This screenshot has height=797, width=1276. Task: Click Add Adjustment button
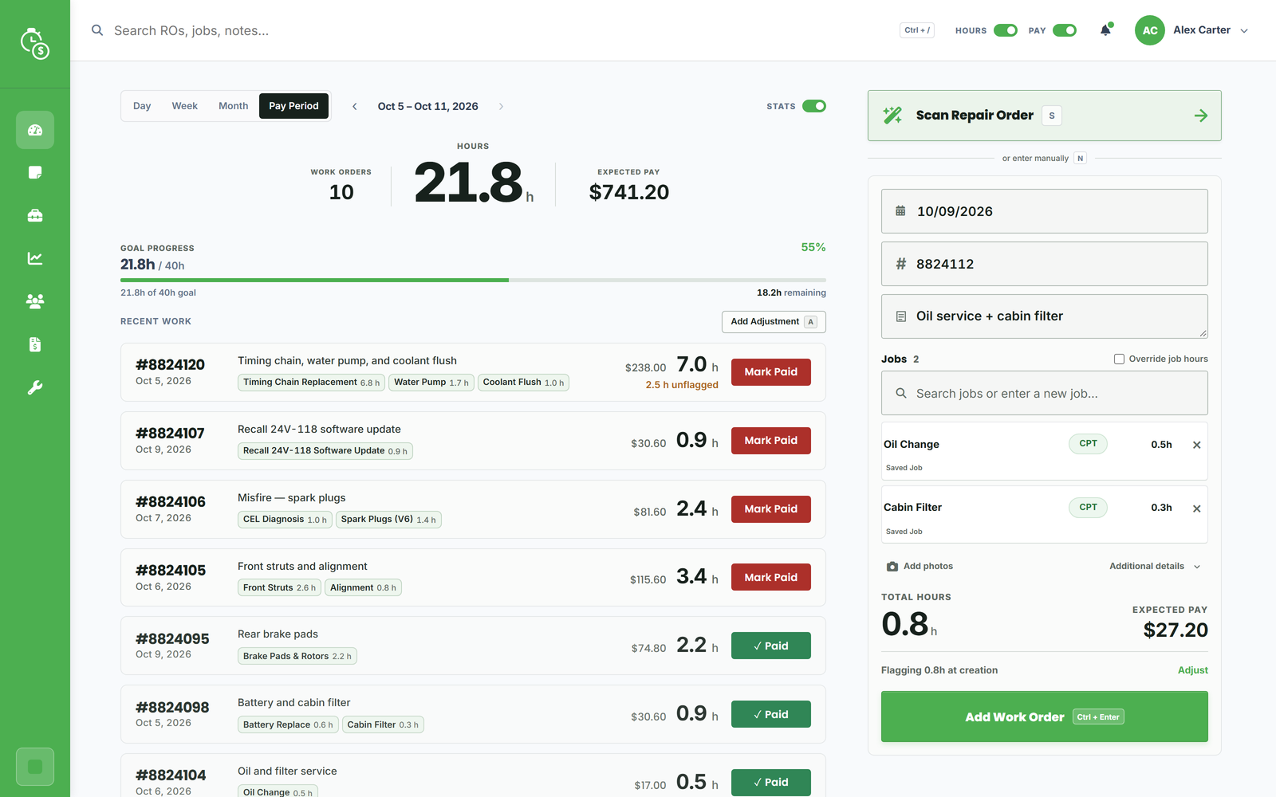tap(774, 322)
